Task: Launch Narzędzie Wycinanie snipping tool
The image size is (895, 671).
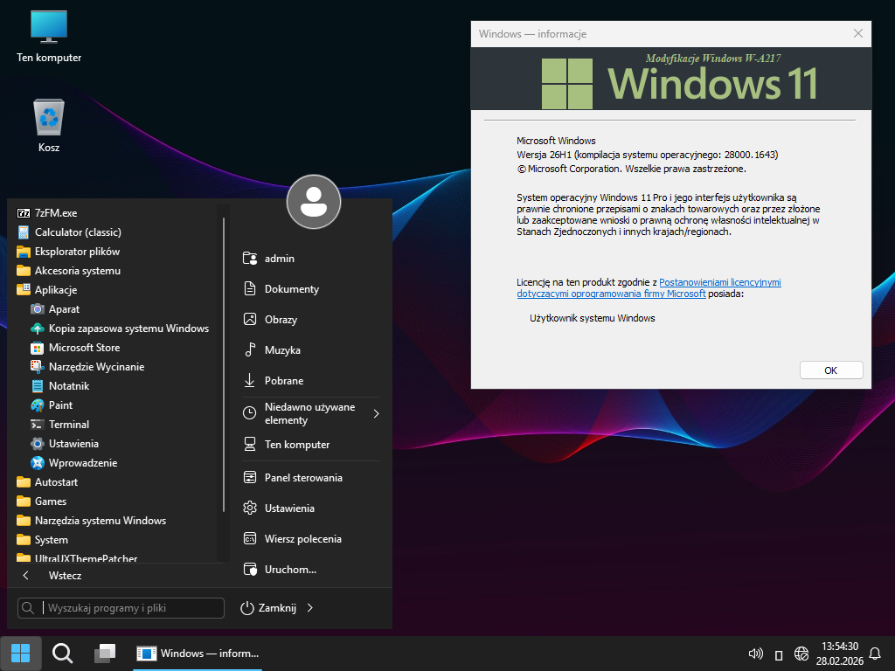Action: (96, 367)
